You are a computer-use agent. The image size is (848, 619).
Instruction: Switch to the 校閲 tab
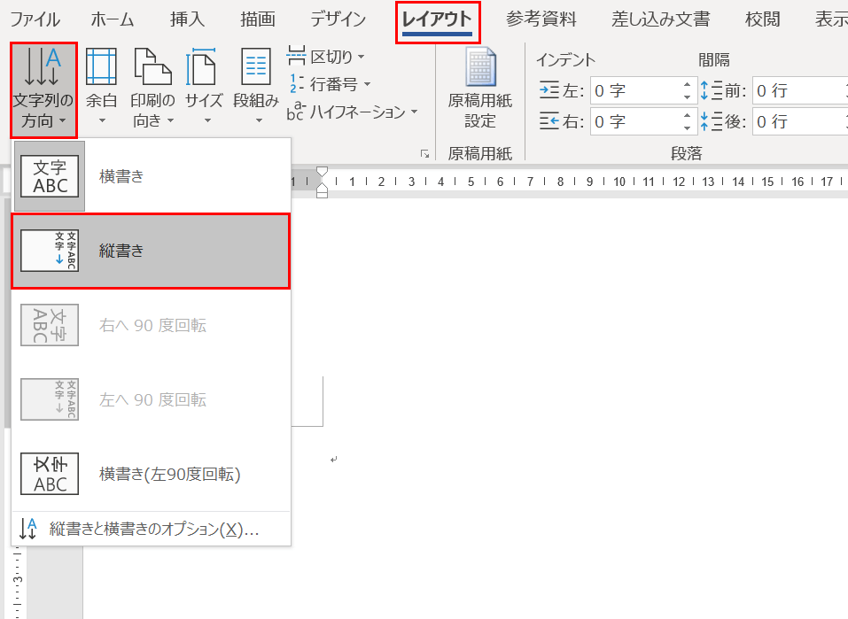(x=763, y=19)
